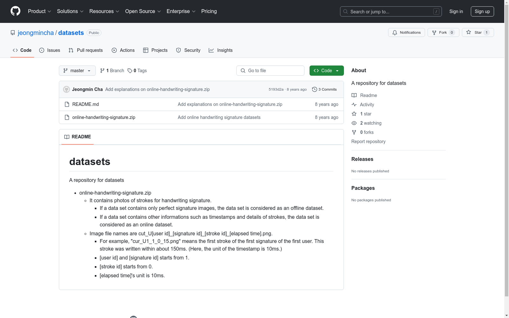Click the Insights graph icon

211,50
